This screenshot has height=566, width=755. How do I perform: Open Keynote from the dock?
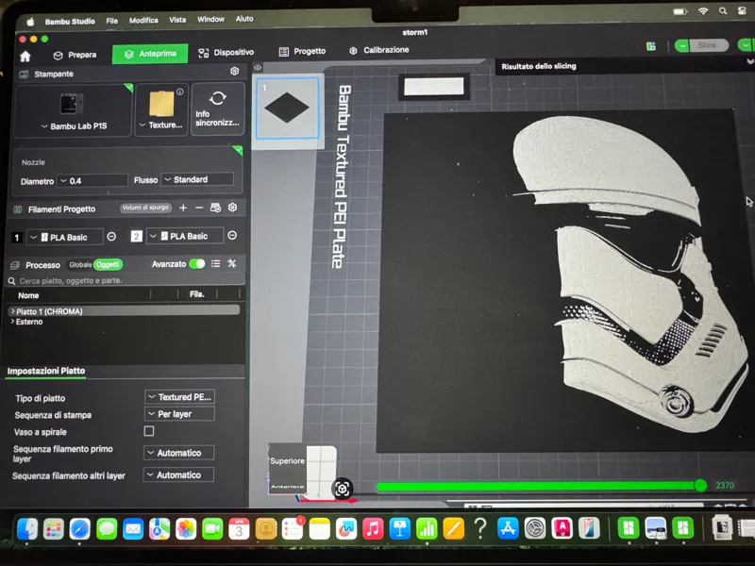pos(399,528)
